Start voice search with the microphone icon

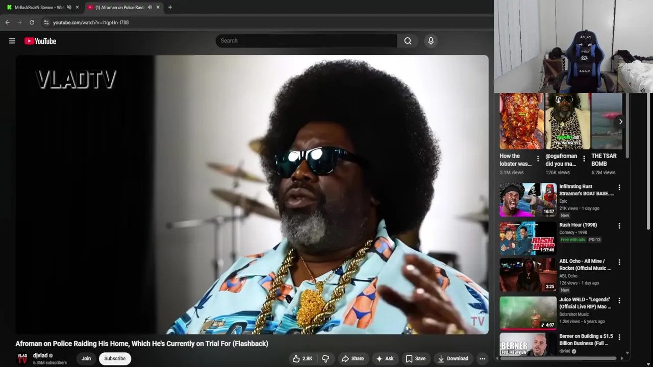coord(431,41)
